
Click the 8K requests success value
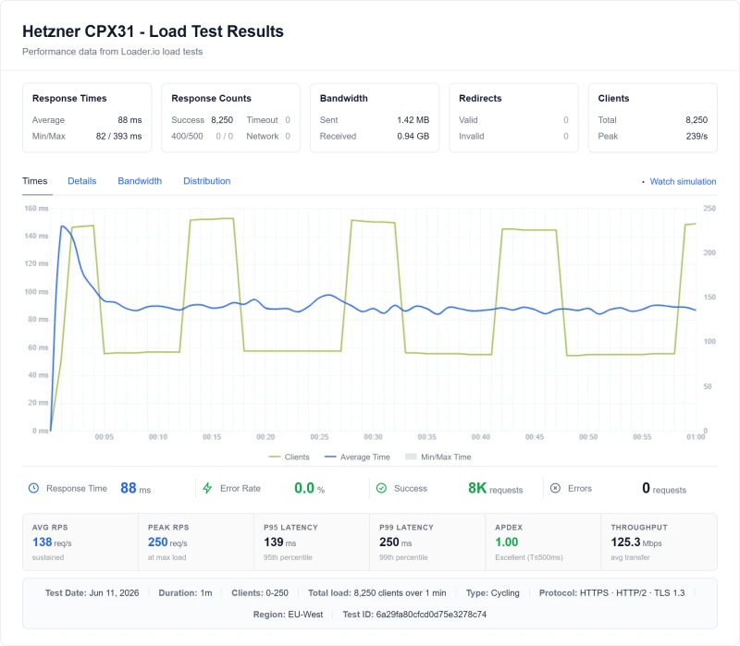496,488
